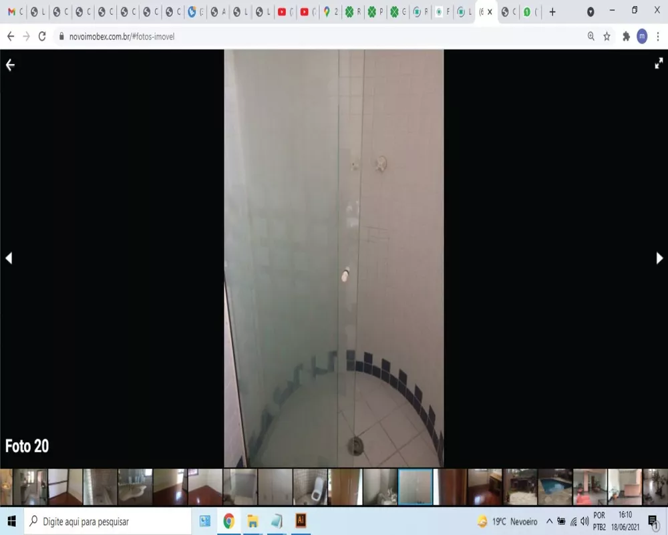Viewport: 668px width, 535px height.
Task: Open the Windows Start menu
Action: click(11, 521)
